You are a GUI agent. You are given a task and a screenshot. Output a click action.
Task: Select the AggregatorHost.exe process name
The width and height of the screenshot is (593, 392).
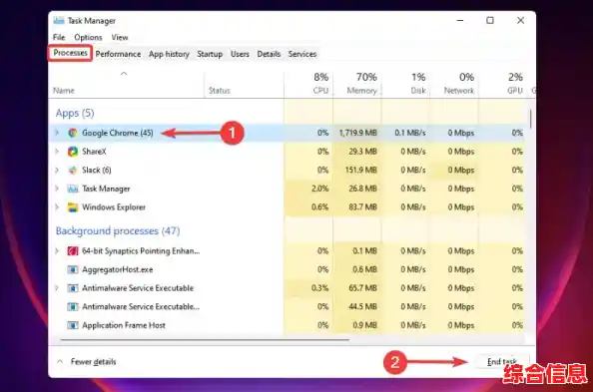pyautogui.click(x=117, y=269)
